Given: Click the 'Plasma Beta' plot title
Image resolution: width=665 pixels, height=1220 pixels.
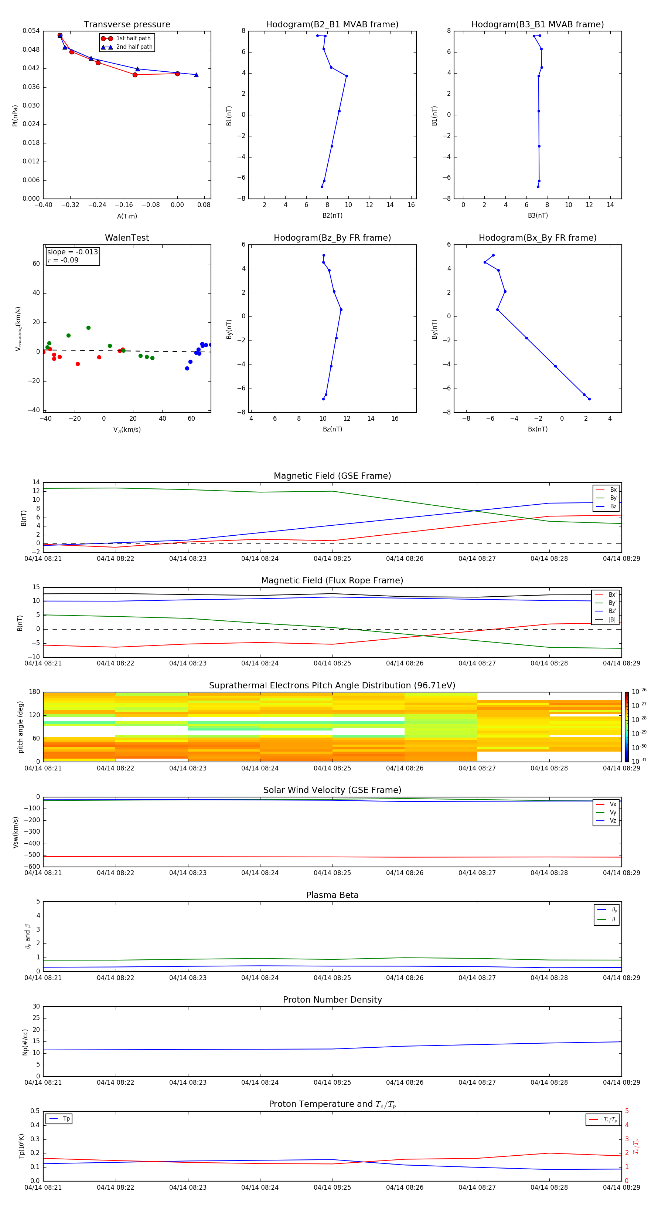Looking at the screenshot, I should tap(332, 895).
